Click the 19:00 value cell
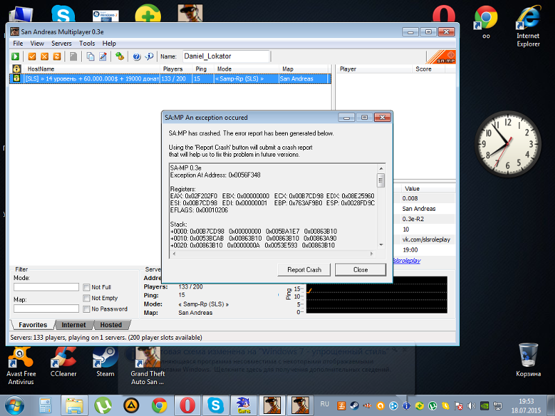555x416 pixels. (410, 250)
